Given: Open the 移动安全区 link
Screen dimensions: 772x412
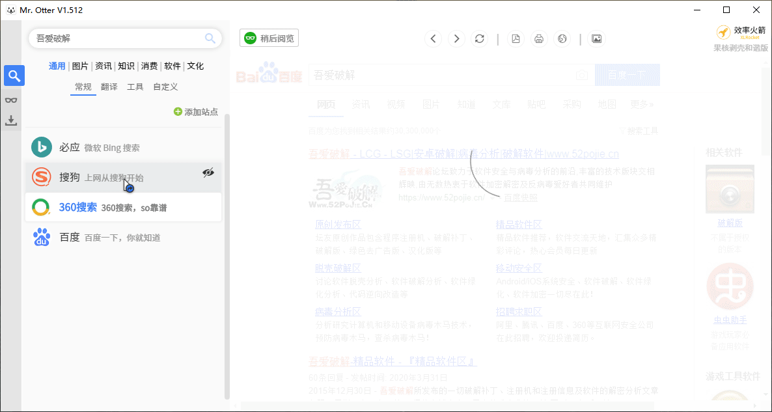Looking at the screenshot, I should (519, 268).
